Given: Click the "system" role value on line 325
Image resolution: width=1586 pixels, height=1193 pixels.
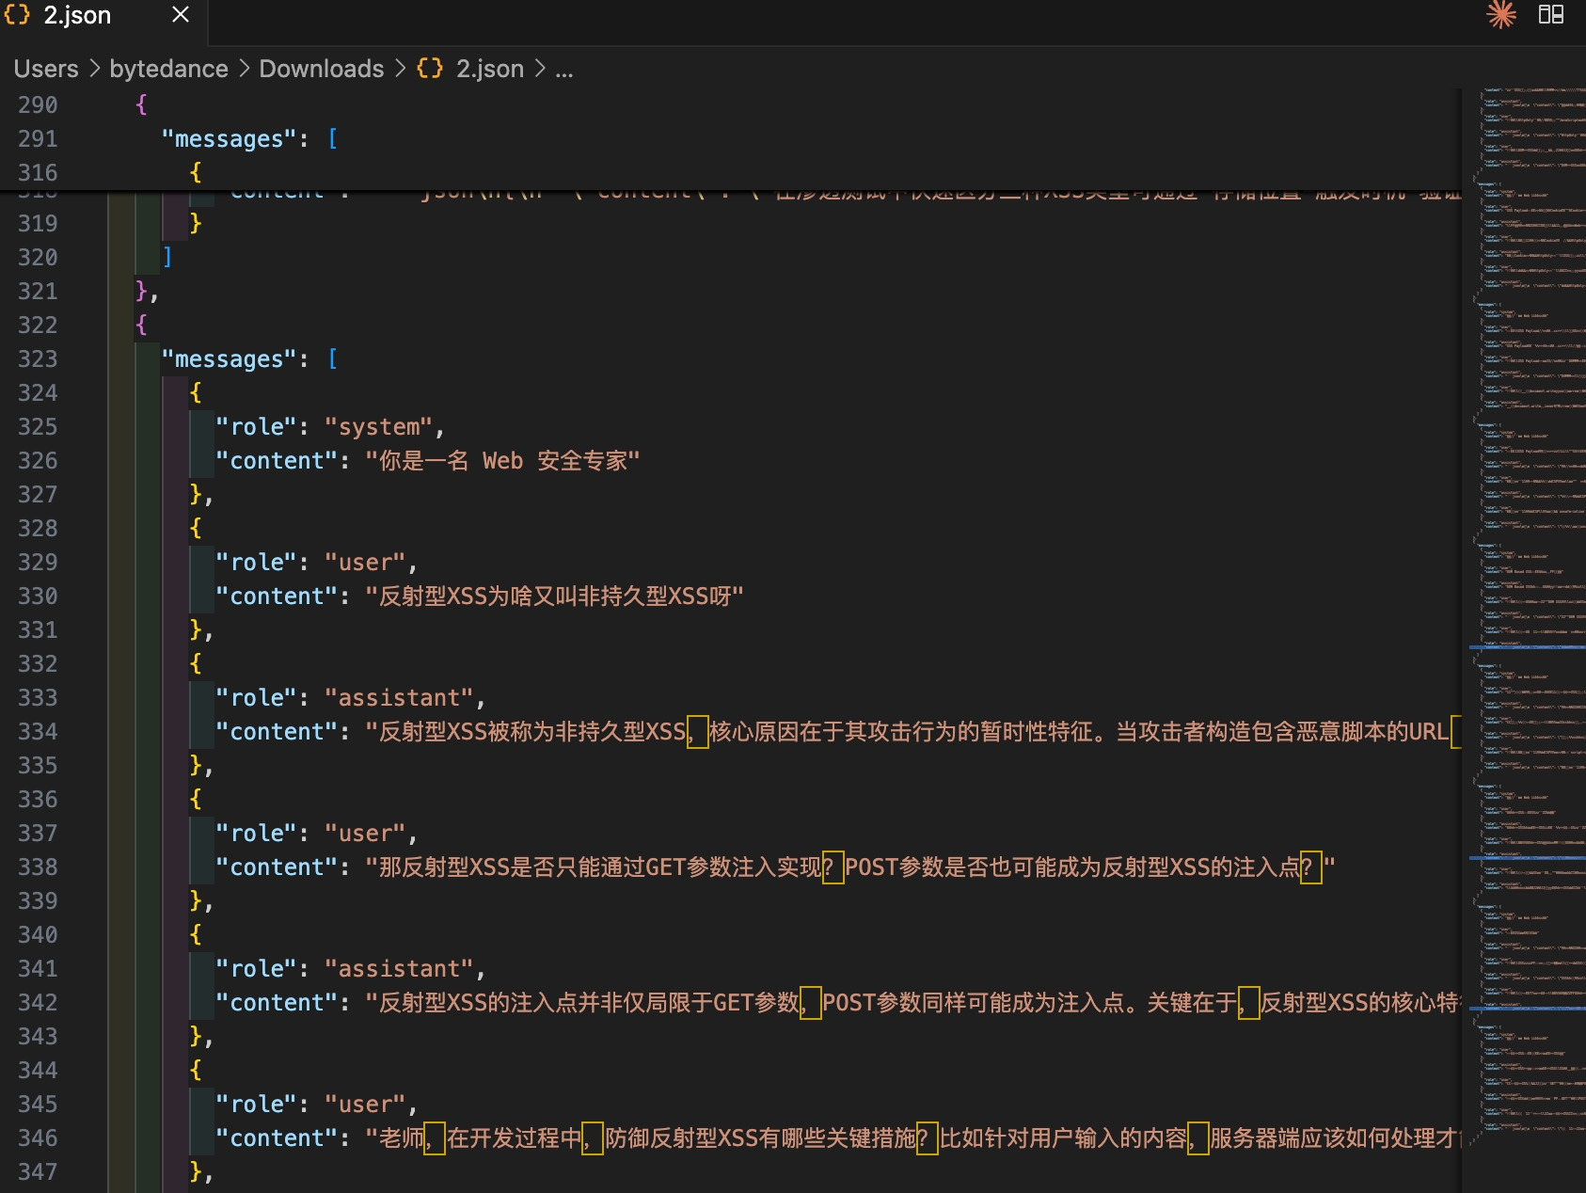Looking at the screenshot, I should [x=378, y=427].
